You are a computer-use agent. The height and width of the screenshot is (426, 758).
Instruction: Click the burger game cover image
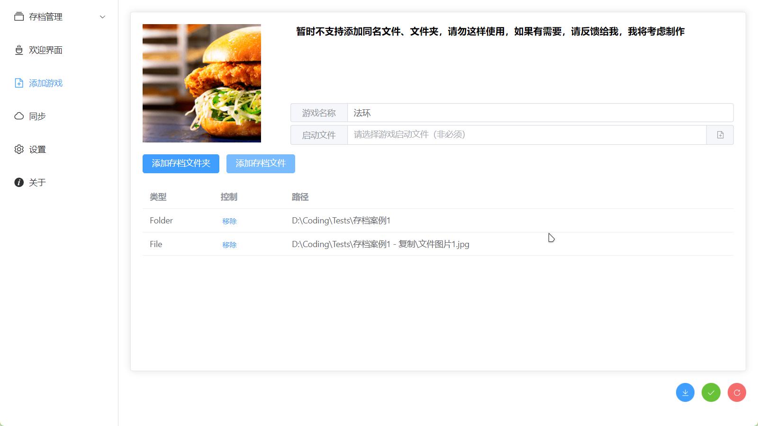coord(202,83)
